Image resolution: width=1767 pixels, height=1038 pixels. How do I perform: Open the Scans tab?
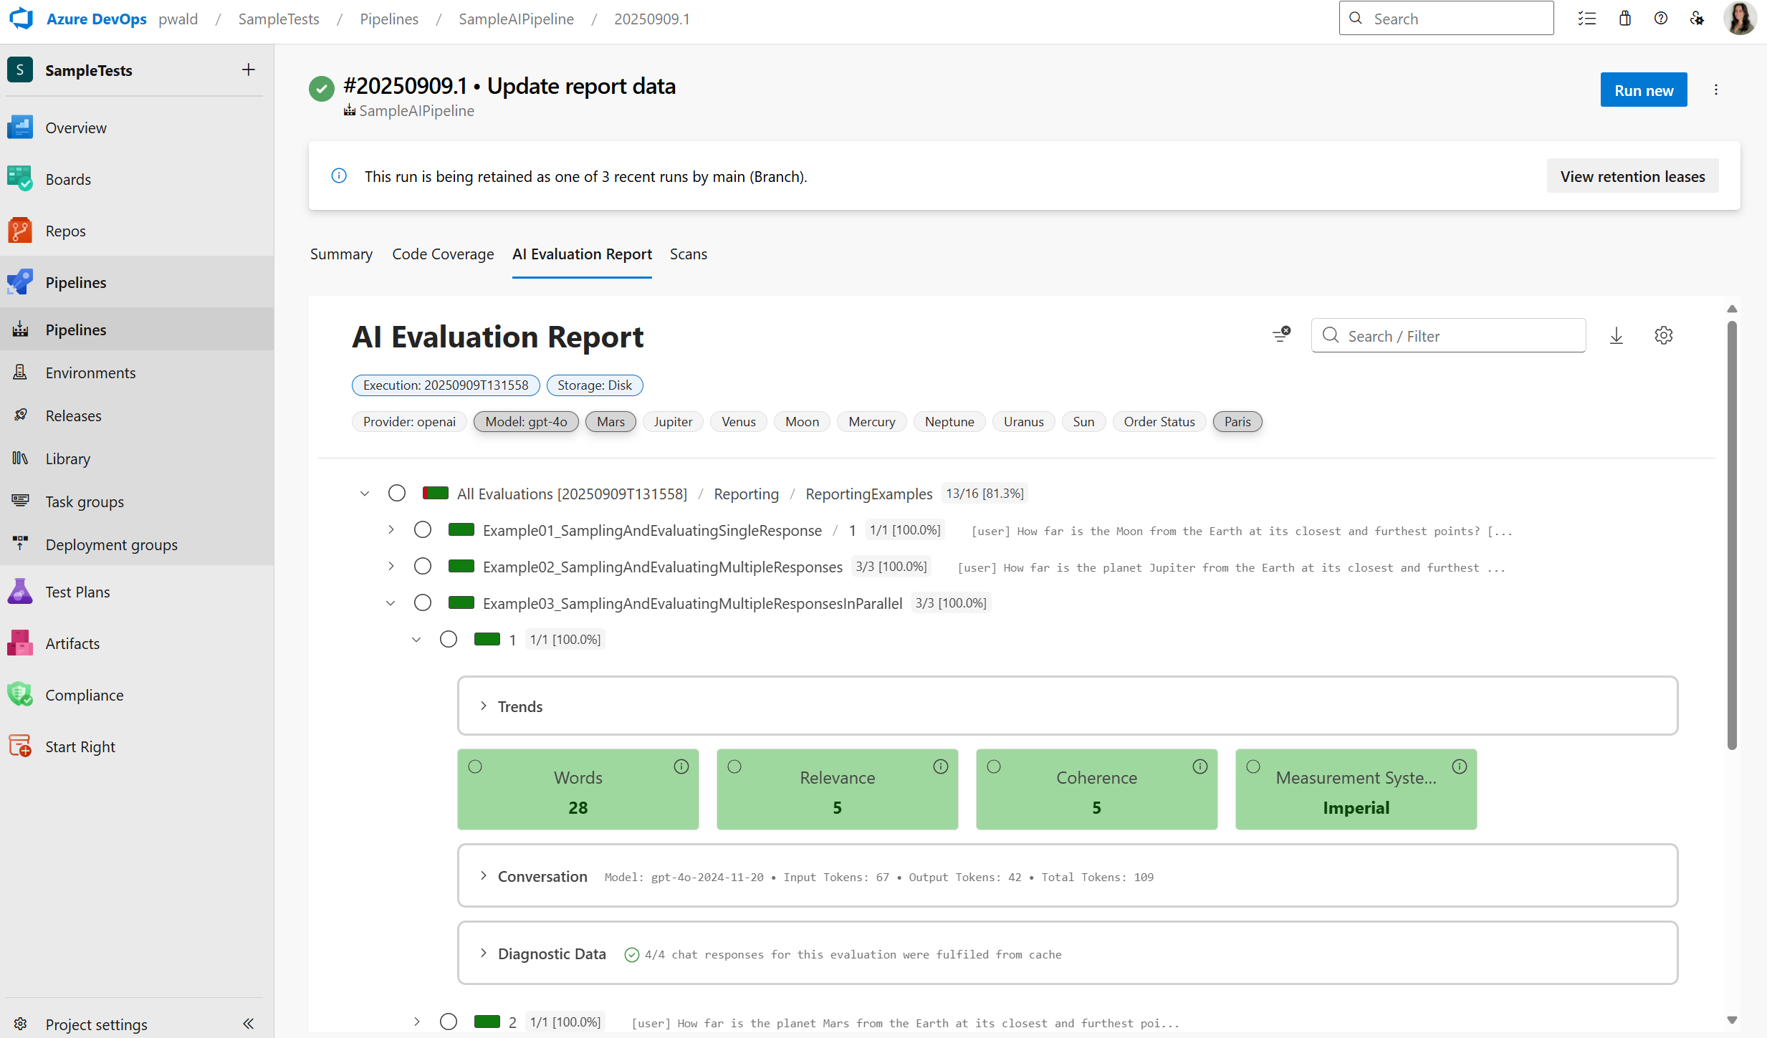pos(688,254)
